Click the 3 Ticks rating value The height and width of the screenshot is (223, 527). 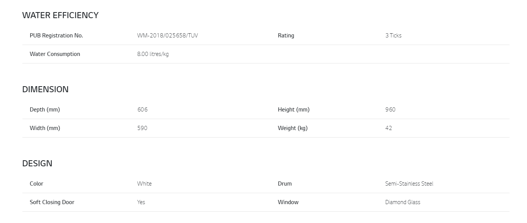click(393, 36)
